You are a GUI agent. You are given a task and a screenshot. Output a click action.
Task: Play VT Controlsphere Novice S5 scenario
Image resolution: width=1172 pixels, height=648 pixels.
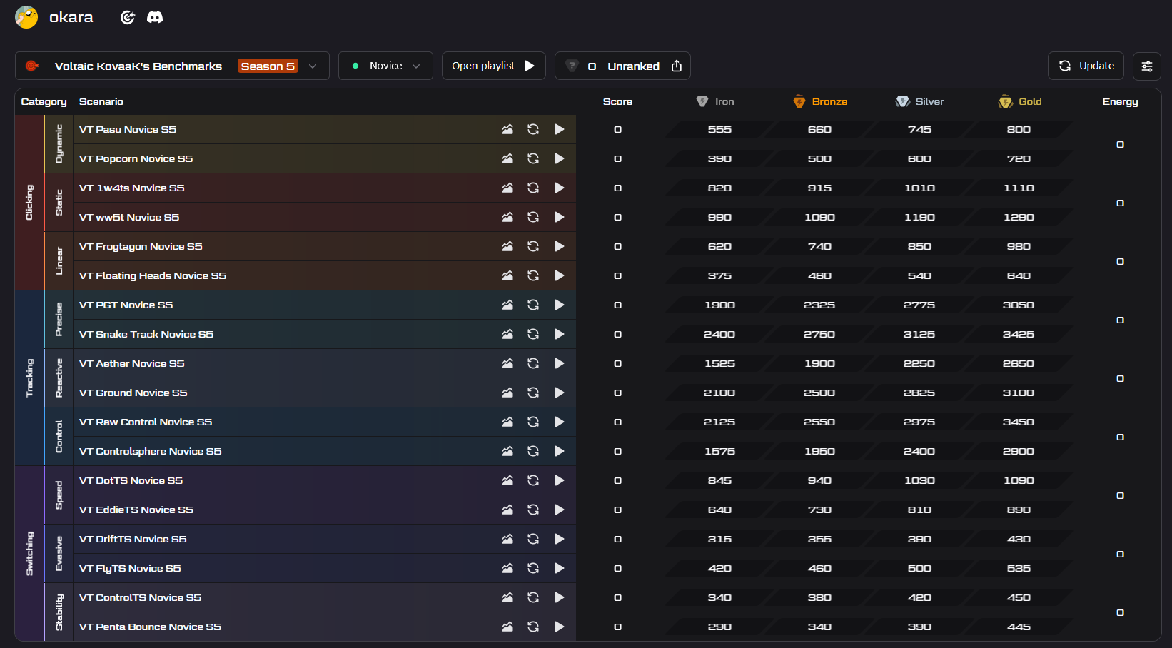coord(560,451)
